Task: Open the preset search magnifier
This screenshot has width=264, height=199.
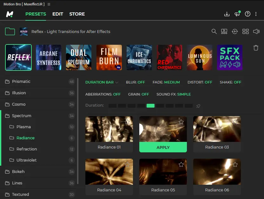Action: click(x=214, y=31)
